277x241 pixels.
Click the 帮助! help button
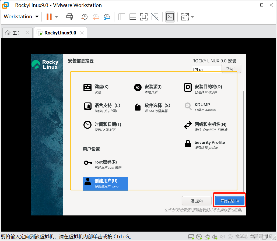tap(231, 68)
